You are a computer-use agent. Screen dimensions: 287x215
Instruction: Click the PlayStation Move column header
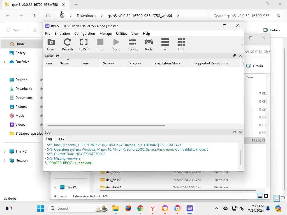(172, 63)
